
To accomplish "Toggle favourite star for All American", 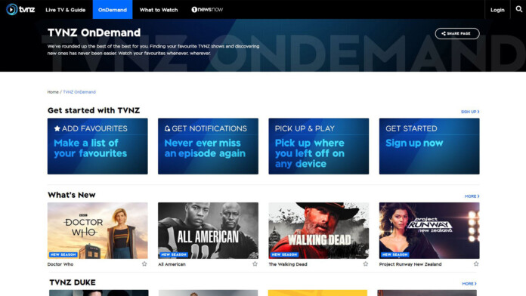I will click(x=255, y=264).
